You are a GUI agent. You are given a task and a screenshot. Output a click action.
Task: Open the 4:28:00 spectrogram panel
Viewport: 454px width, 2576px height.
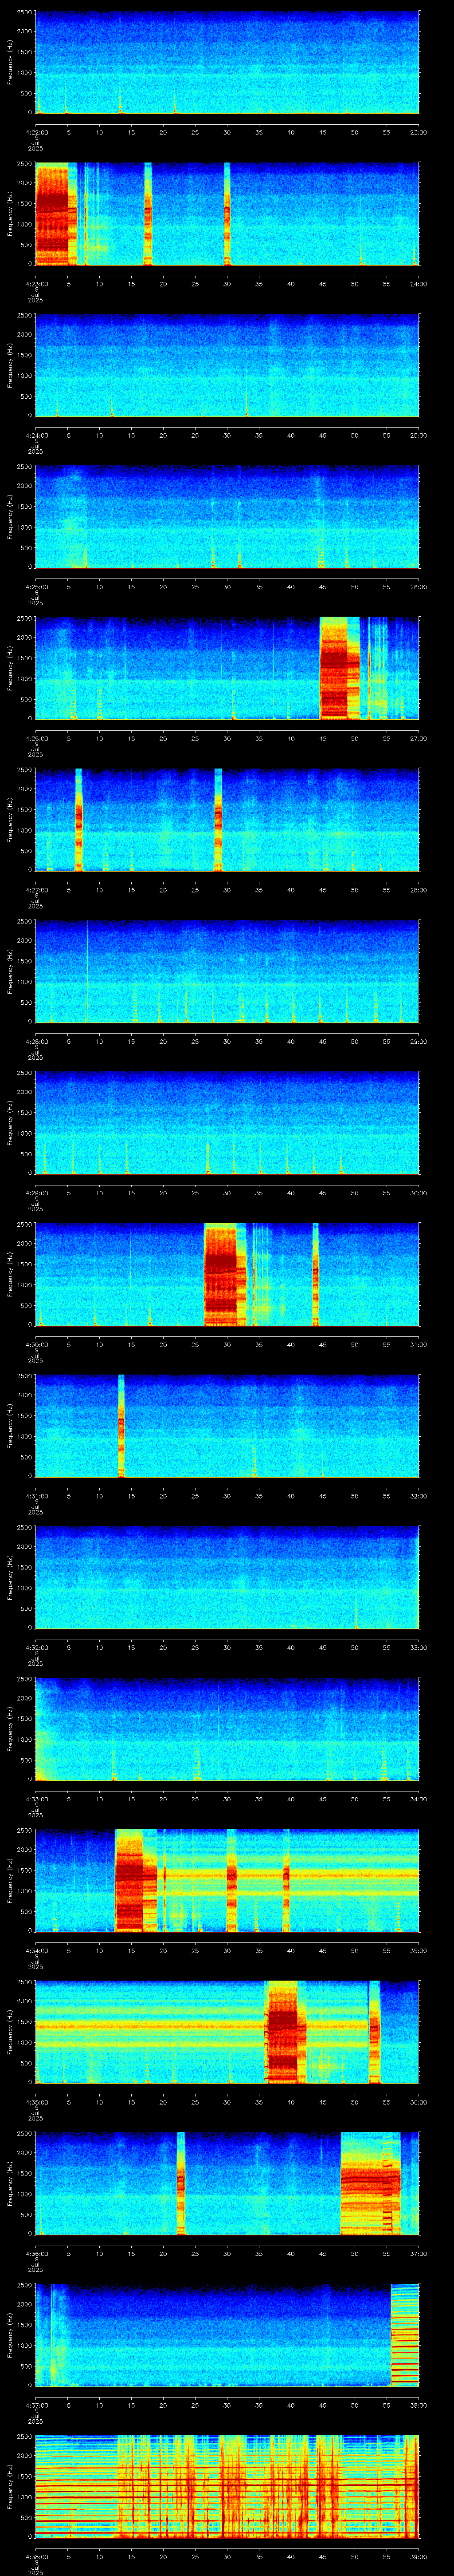[227, 971]
